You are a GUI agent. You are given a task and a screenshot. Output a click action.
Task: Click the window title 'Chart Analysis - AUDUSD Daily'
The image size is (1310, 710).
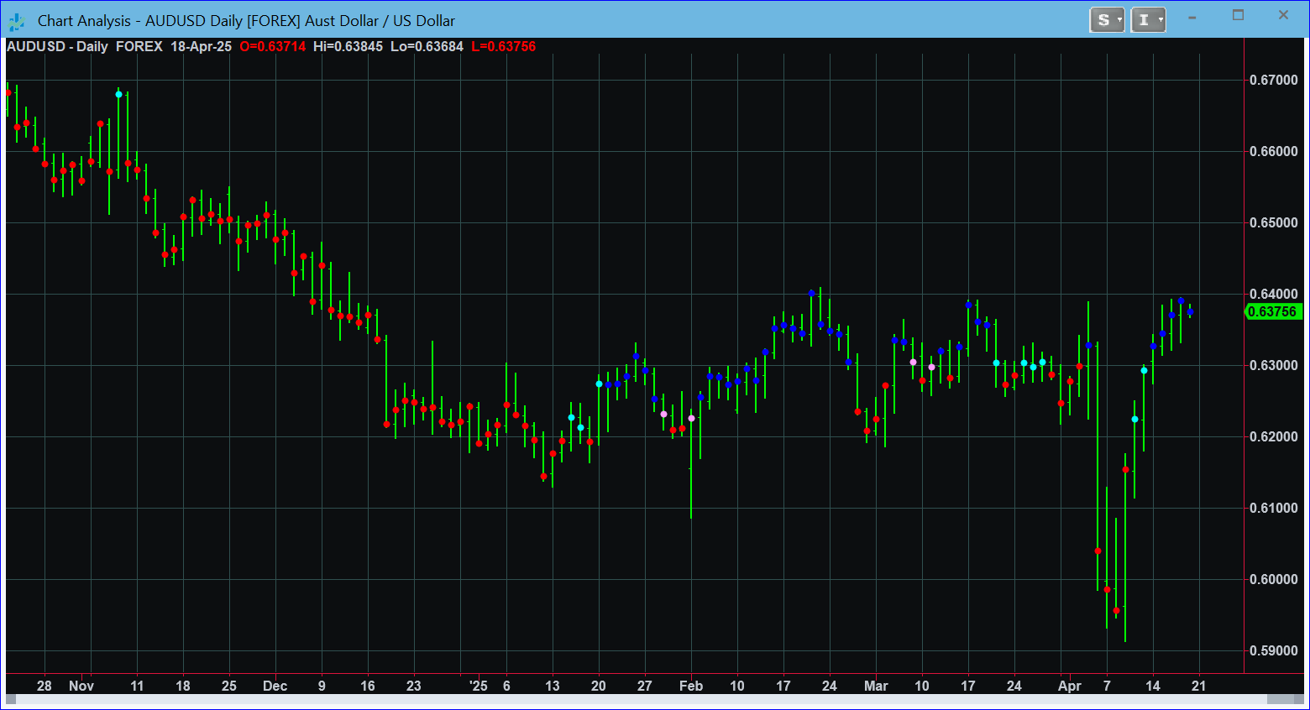(x=140, y=21)
